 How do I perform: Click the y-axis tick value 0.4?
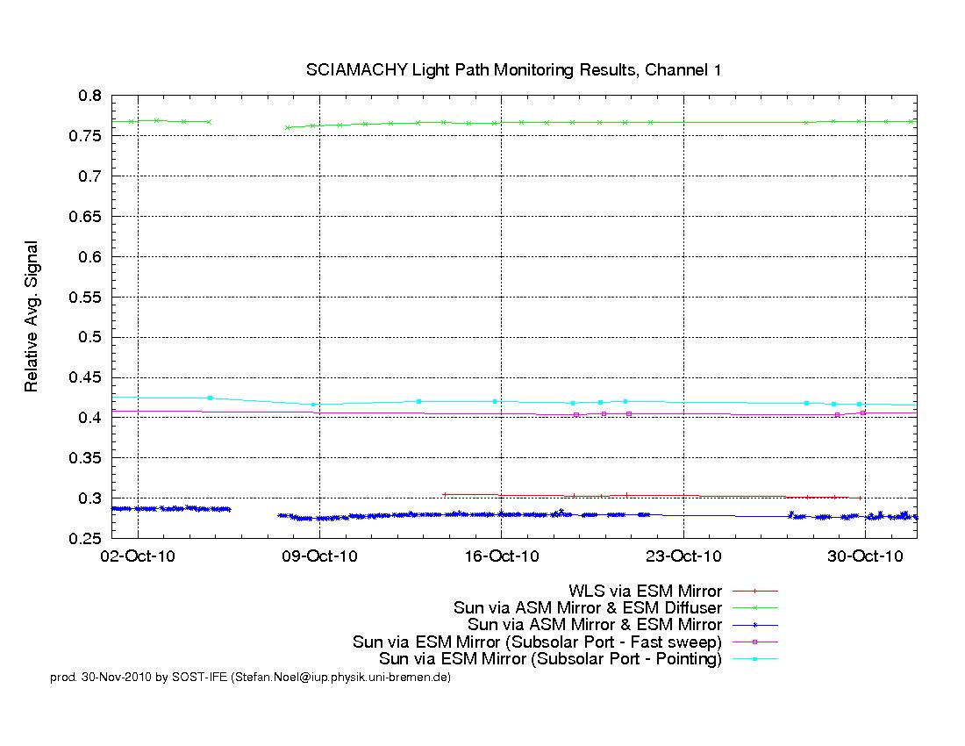(89, 418)
